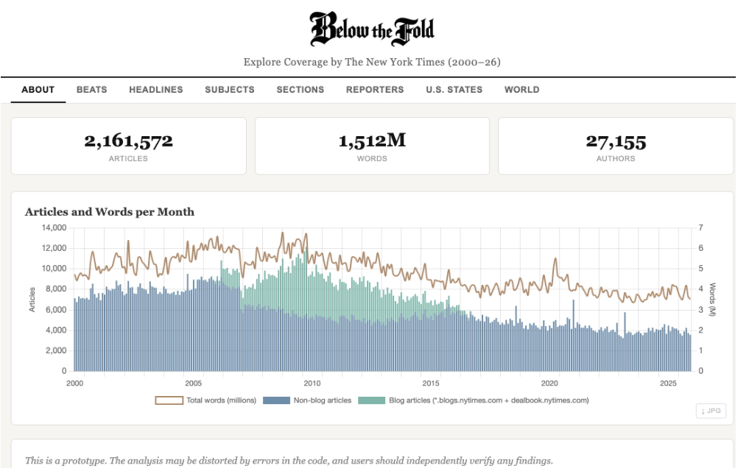This screenshot has height=474, width=738.
Task: Open the HEADLINES tab
Action: [x=156, y=89]
